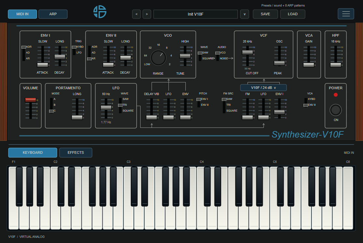Click VCO modulation LFO slider handle
Screen dimensions: 363x243
point(168,117)
